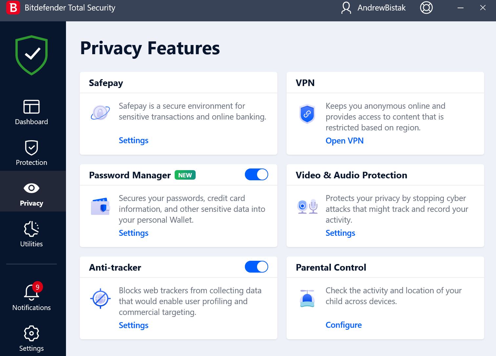Viewport: 496px width, 356px height.
Task: Click the green shield status icon
Action: (32, 55)
